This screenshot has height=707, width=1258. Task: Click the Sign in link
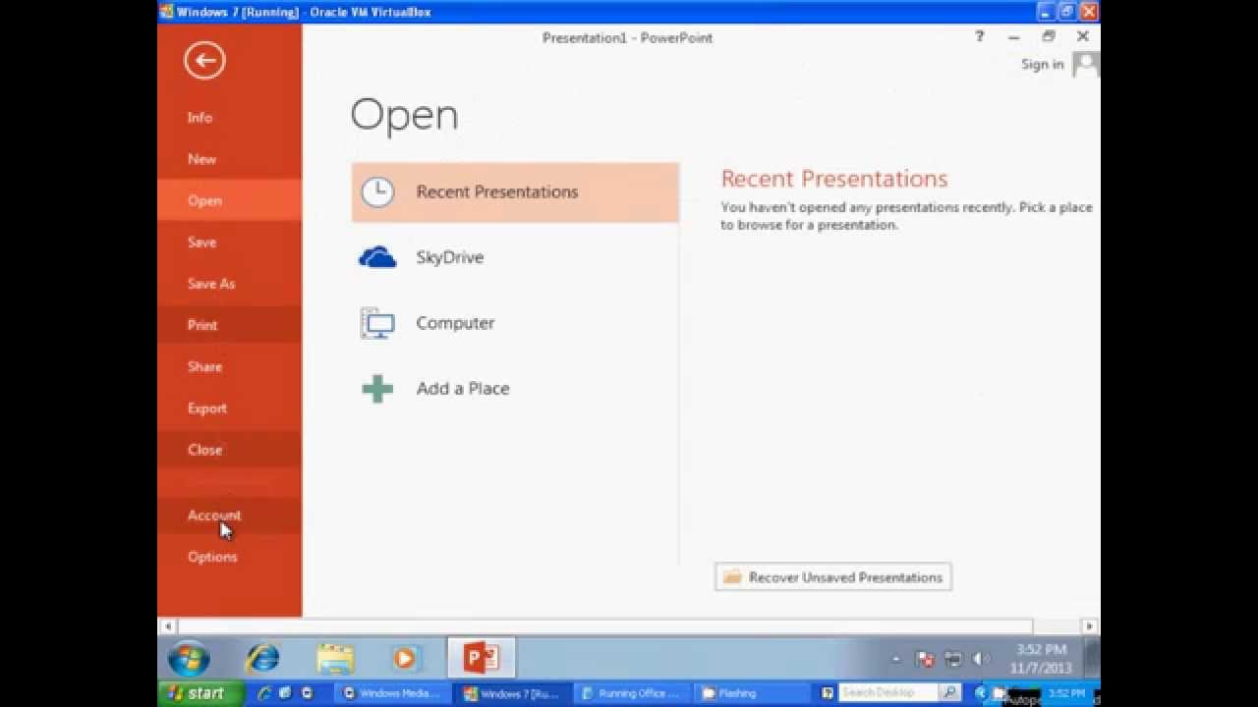(x=1042, y=64)
